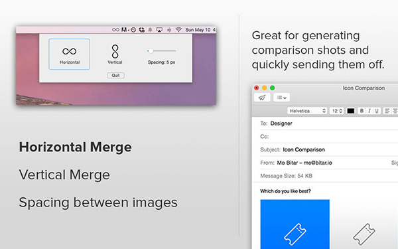Click the From address Mo Bitar
The height and width of the screenshot is (249, 398).
(304, 163)
